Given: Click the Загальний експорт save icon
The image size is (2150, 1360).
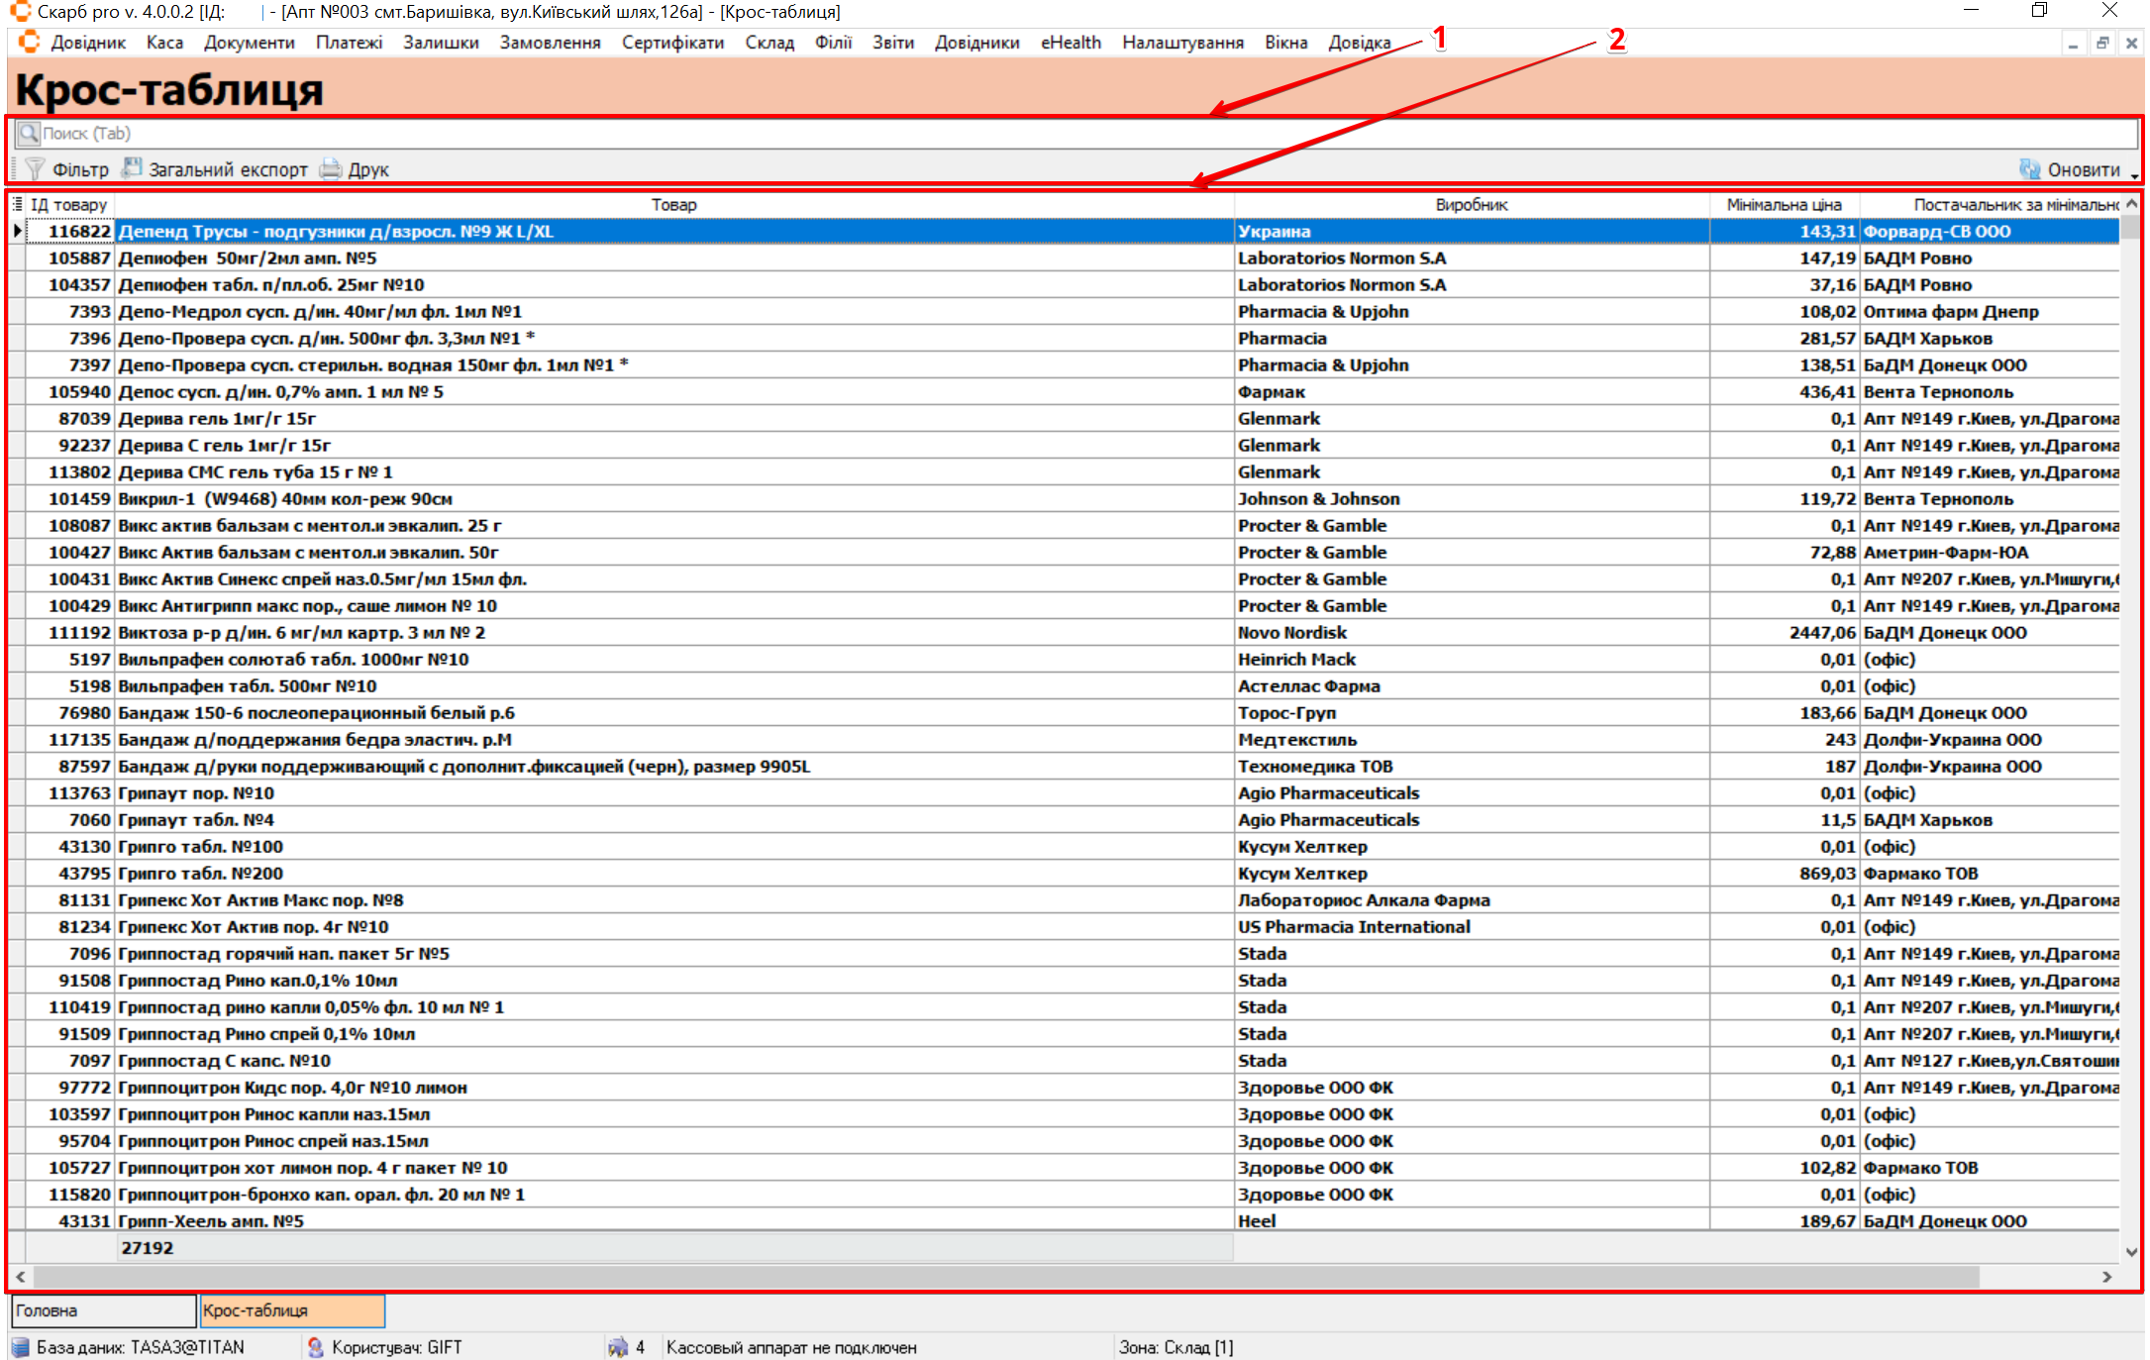Looking at the screenshot, I should tap(132, 168).
